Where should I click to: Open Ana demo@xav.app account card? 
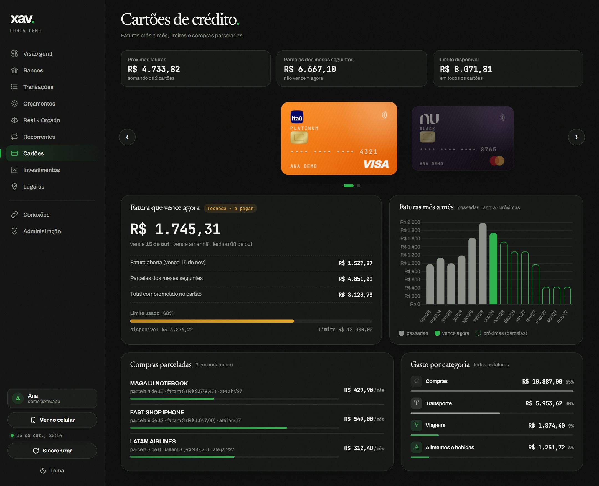[x=52, y=398]
